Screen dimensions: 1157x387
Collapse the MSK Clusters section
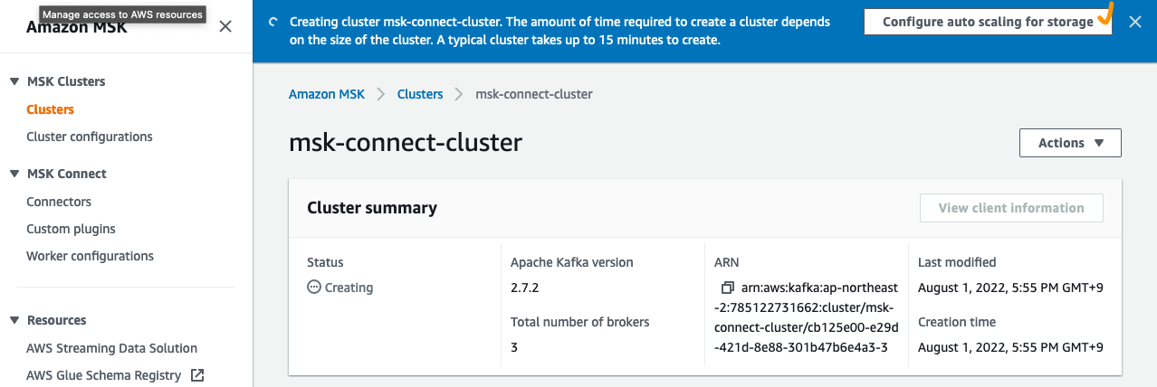click(14, 81)
